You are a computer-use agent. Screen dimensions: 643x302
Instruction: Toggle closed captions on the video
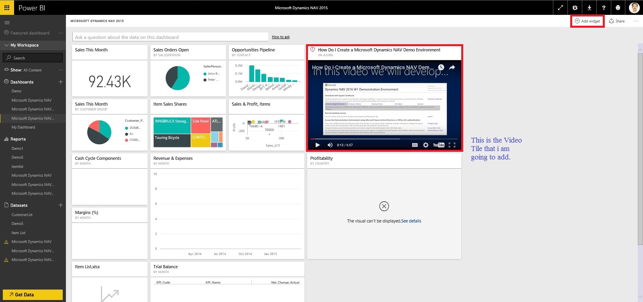[x=415, y=145]
